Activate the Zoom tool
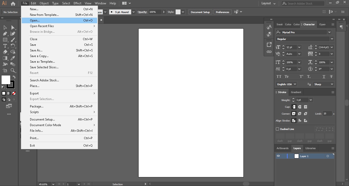 (13, 70)
